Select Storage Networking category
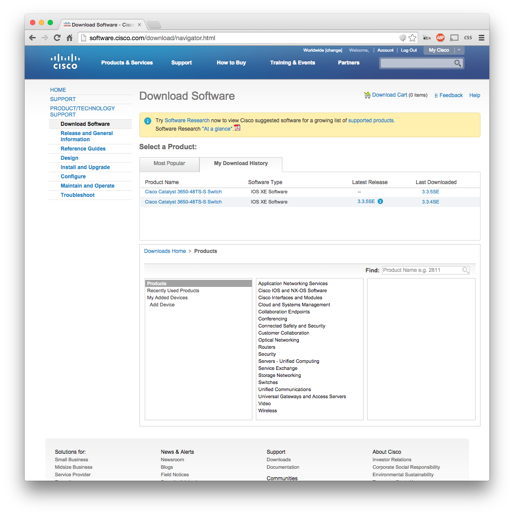The width and height of the screenshot is (514, 516). [x=280, y=376]
